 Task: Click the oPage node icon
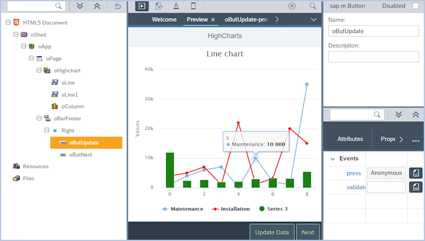[x=39, y=58]
